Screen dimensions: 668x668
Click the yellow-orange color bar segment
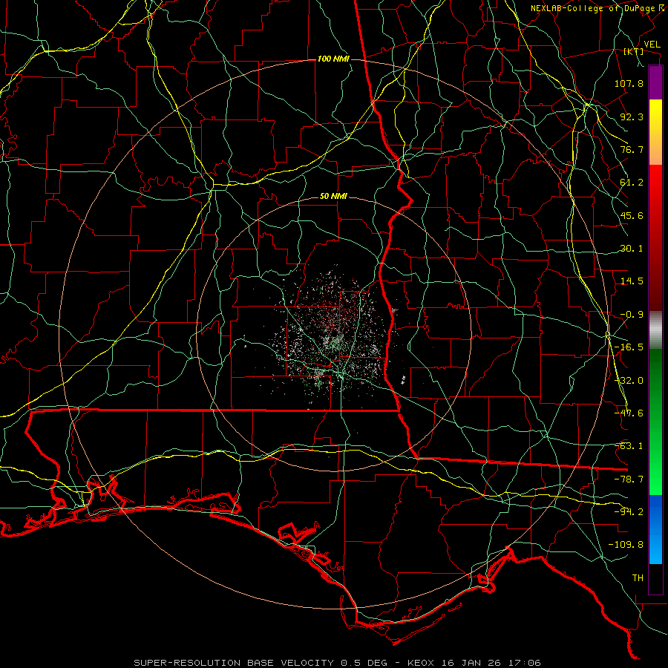pyautogui.click(x=655, y=132)
